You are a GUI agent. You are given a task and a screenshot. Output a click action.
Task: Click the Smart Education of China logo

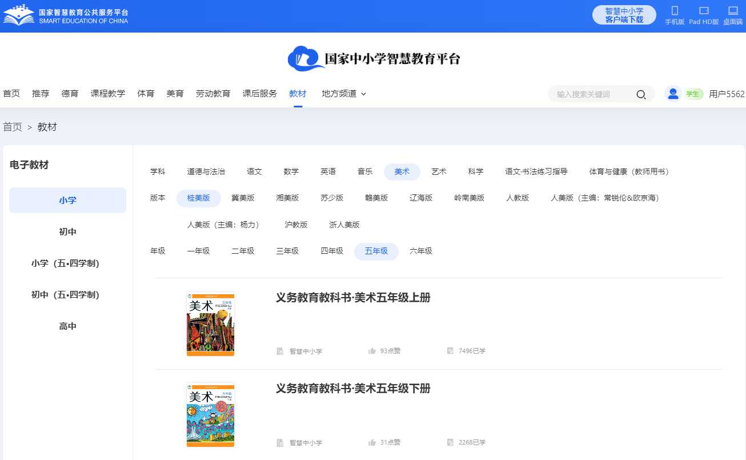point(66,15)
